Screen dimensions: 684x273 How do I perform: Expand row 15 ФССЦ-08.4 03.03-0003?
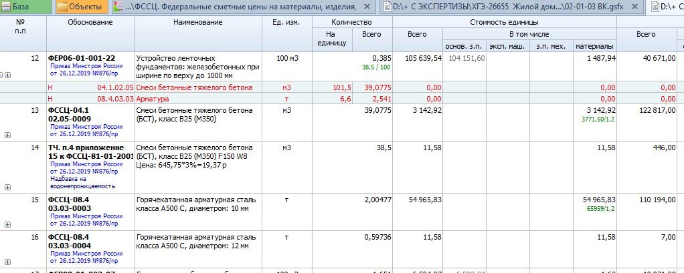pos(7,225)
